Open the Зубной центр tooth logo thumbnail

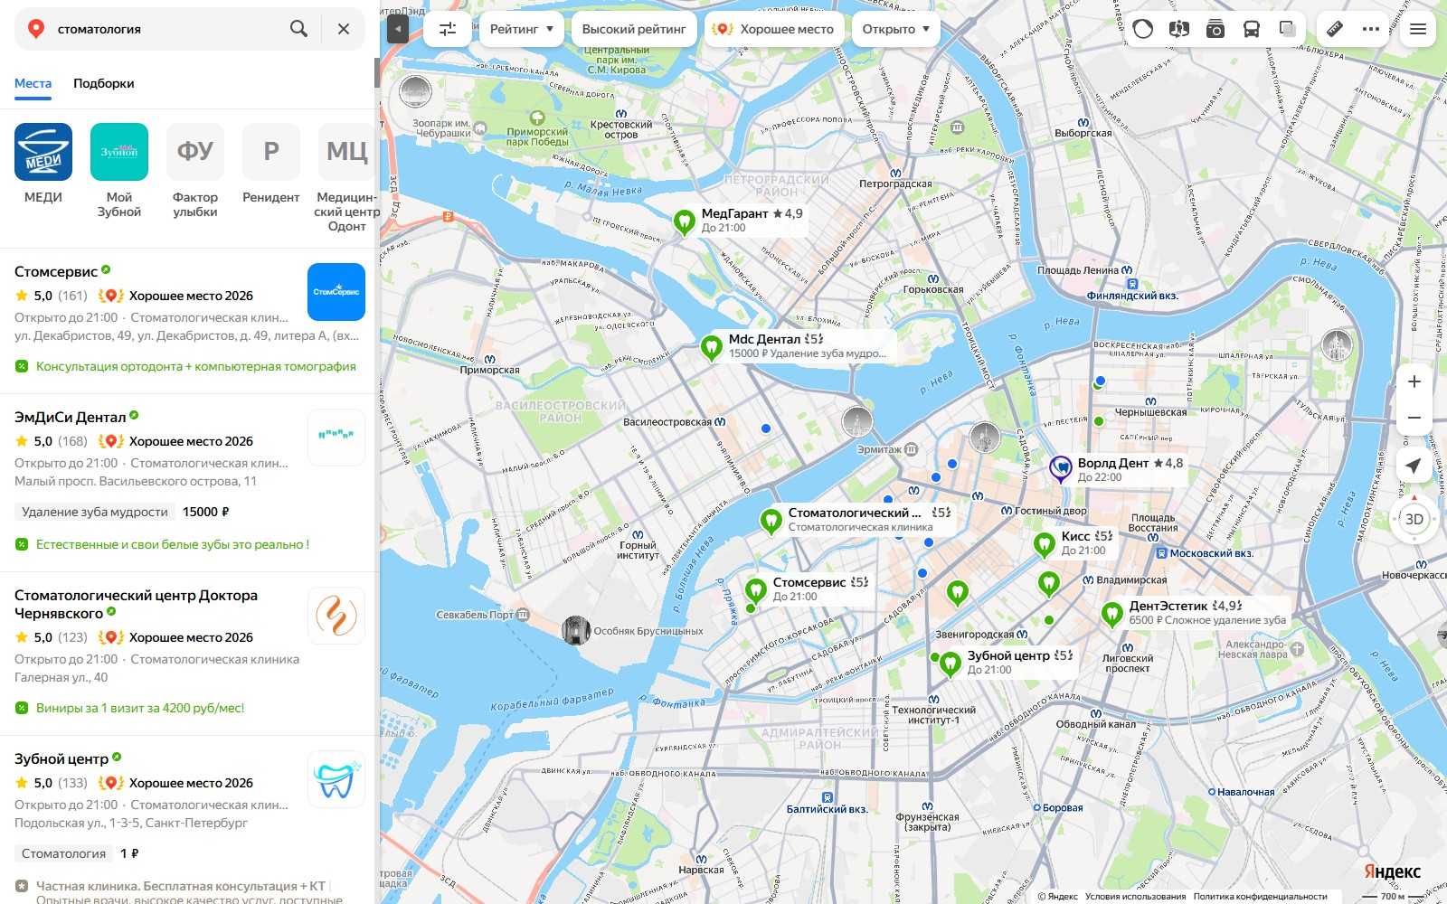point(336,779)
